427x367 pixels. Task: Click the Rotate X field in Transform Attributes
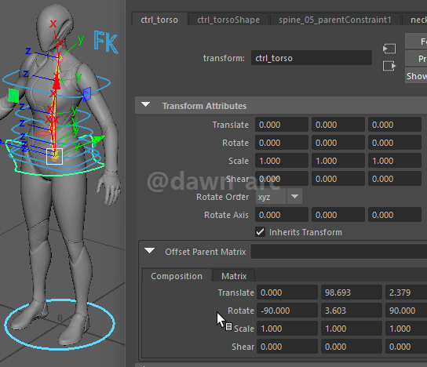pyautogui.click(x=282, y=143)
